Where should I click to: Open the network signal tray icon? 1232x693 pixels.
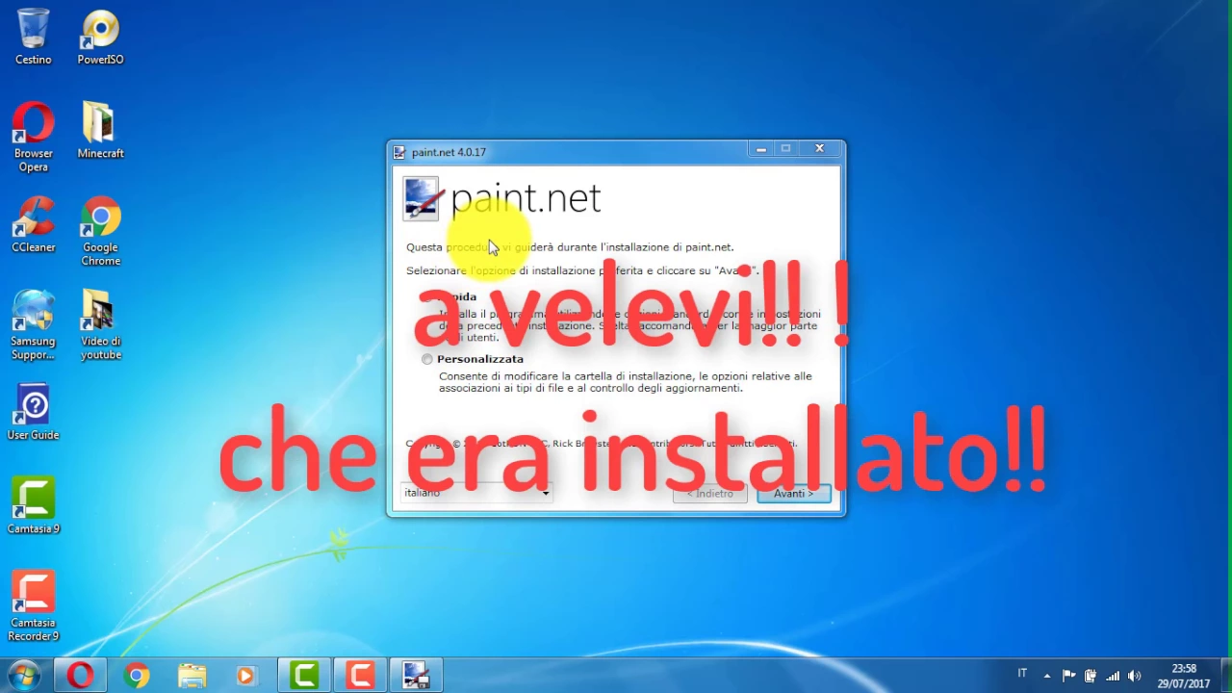1113,676
